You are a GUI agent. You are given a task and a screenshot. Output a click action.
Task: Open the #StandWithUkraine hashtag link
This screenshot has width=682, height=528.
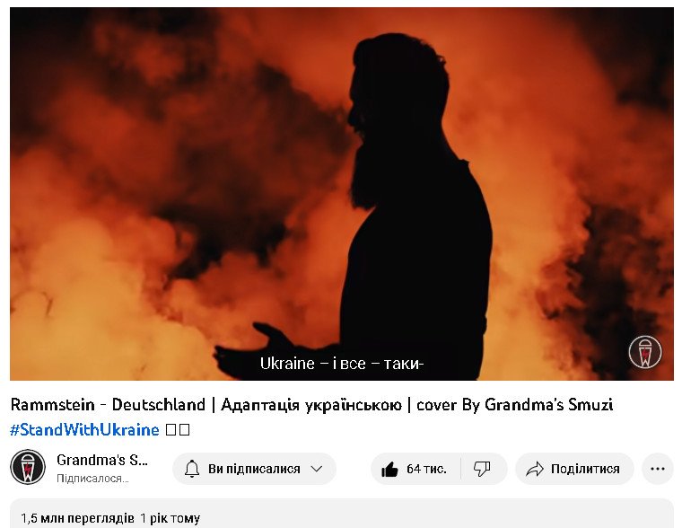[x=84, y=430]
